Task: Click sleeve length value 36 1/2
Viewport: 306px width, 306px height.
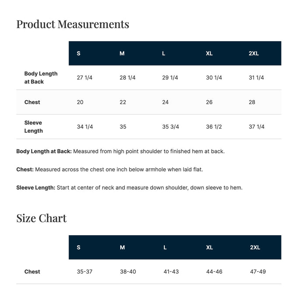Action: pyautogui.click(x=214, y=127)
